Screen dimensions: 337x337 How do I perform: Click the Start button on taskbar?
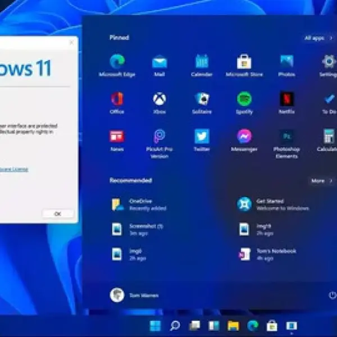(x=156, y=326)
